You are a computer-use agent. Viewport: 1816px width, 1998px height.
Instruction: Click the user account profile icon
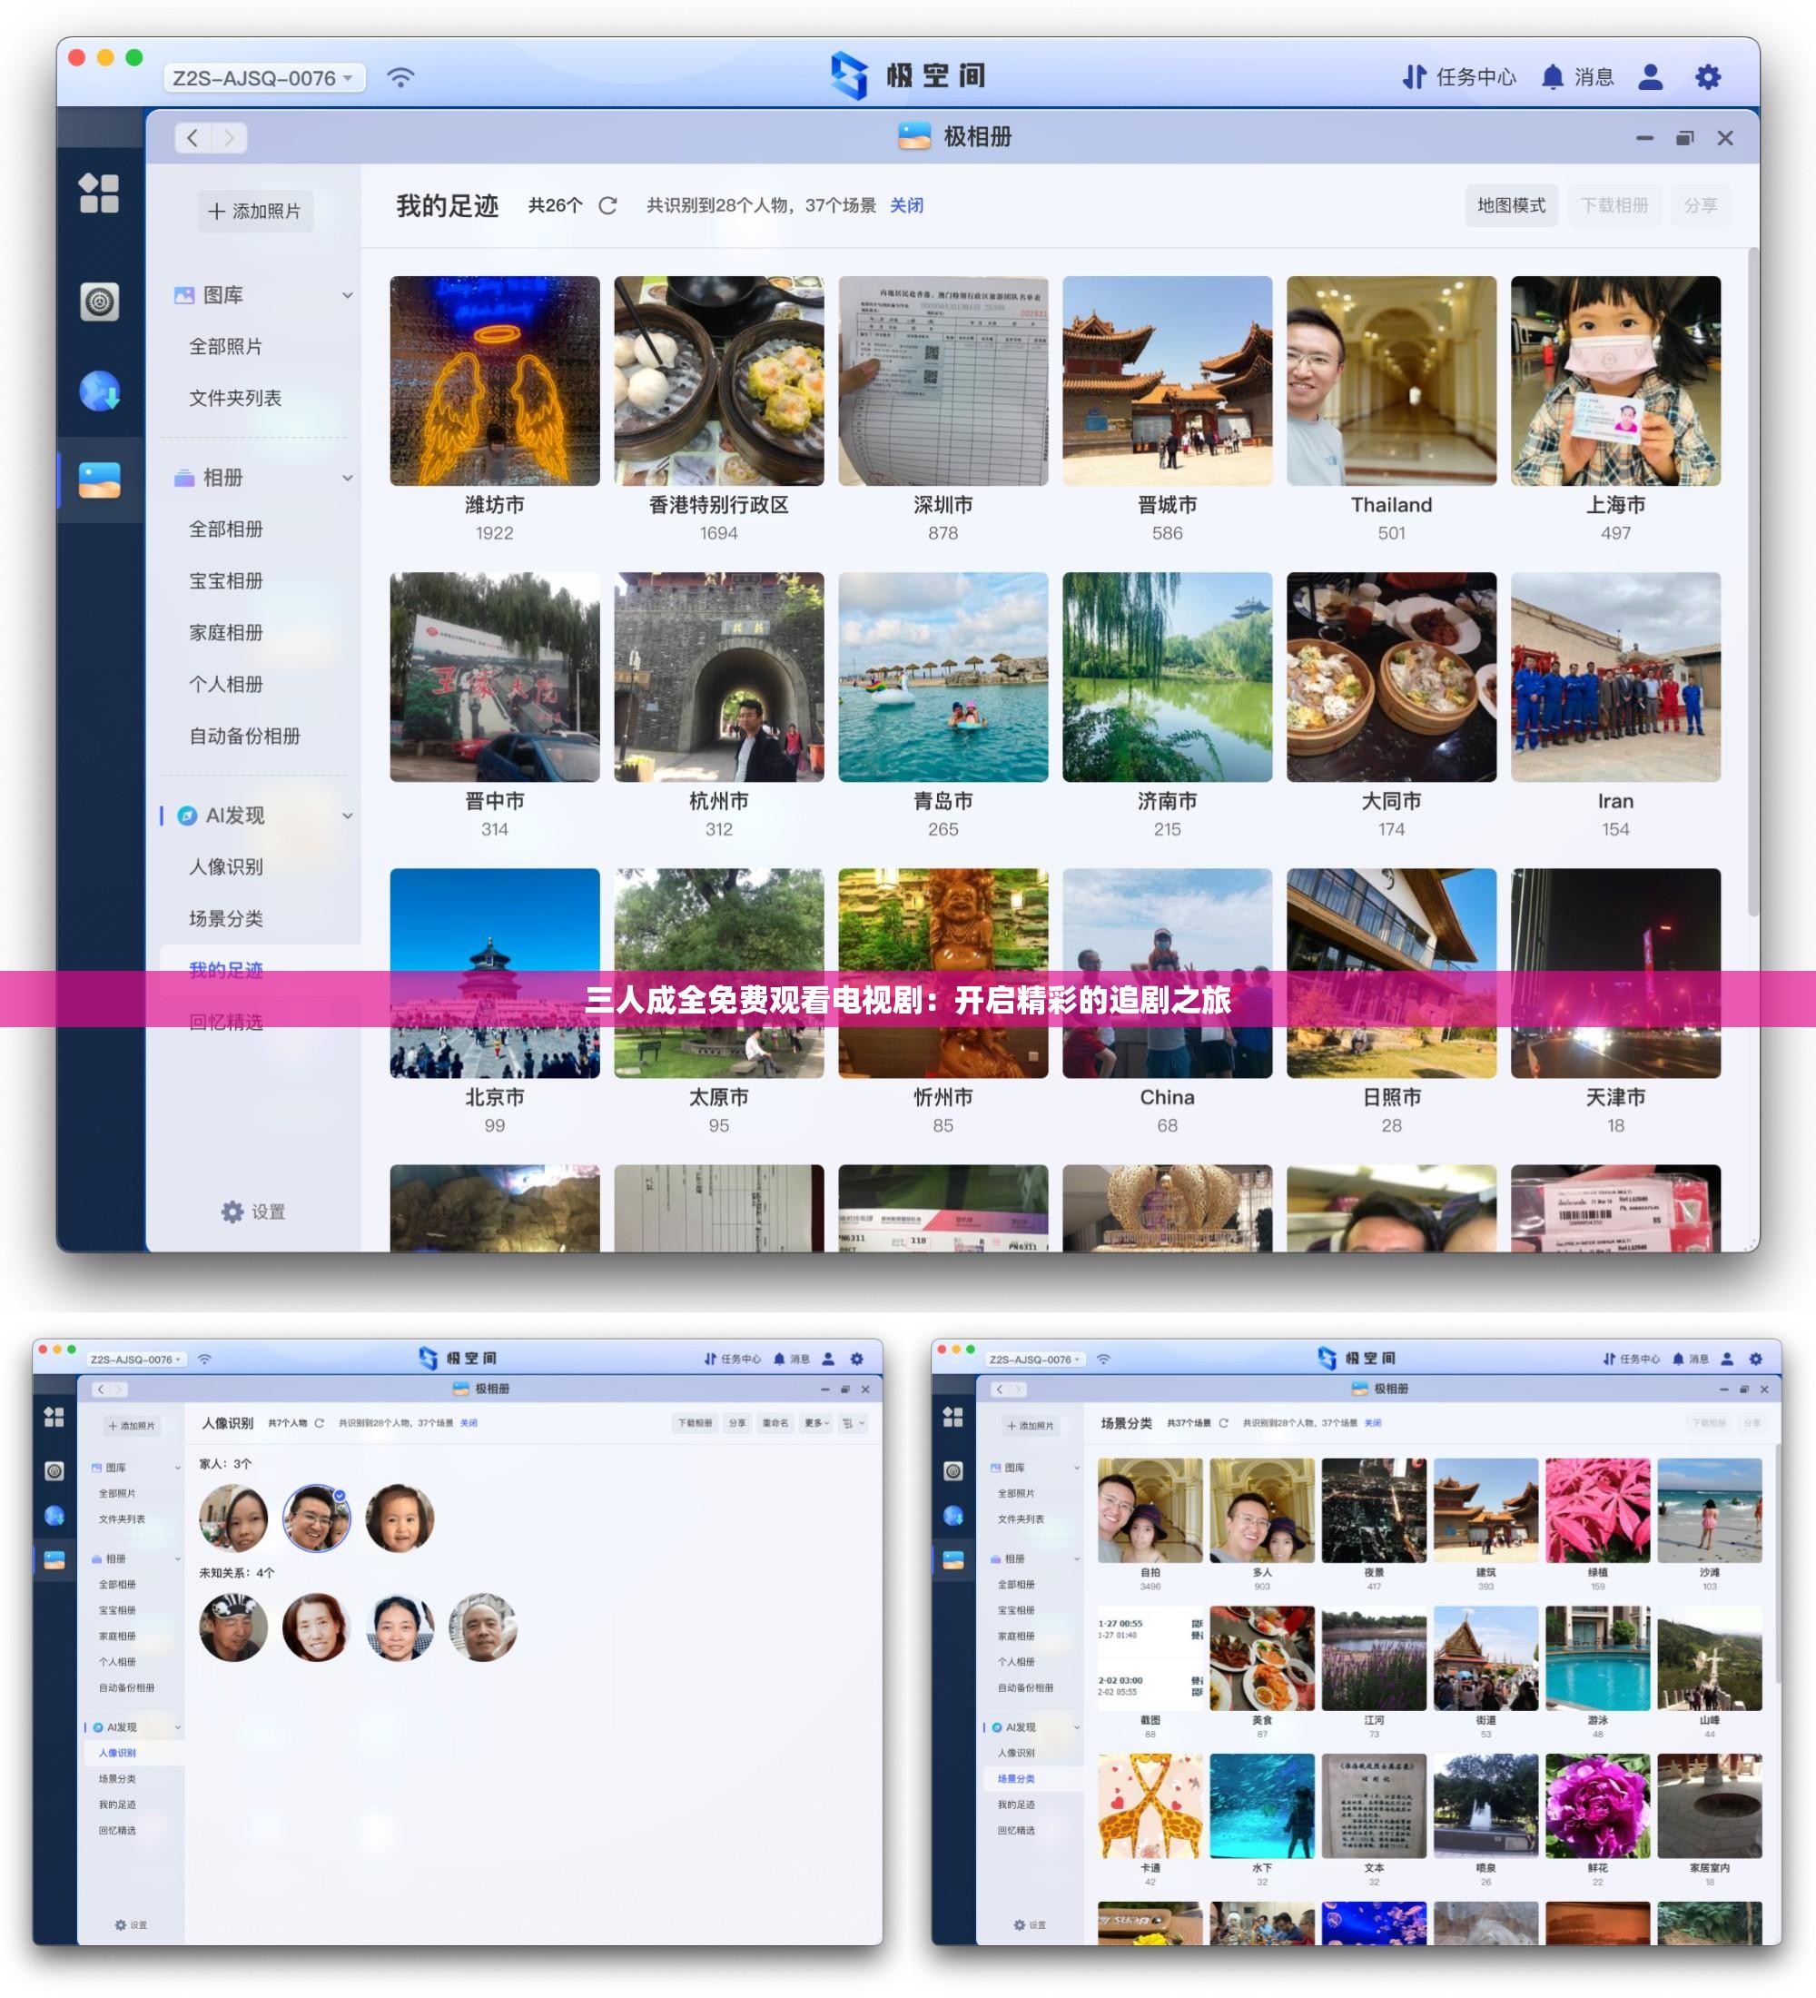point(1650,77)
